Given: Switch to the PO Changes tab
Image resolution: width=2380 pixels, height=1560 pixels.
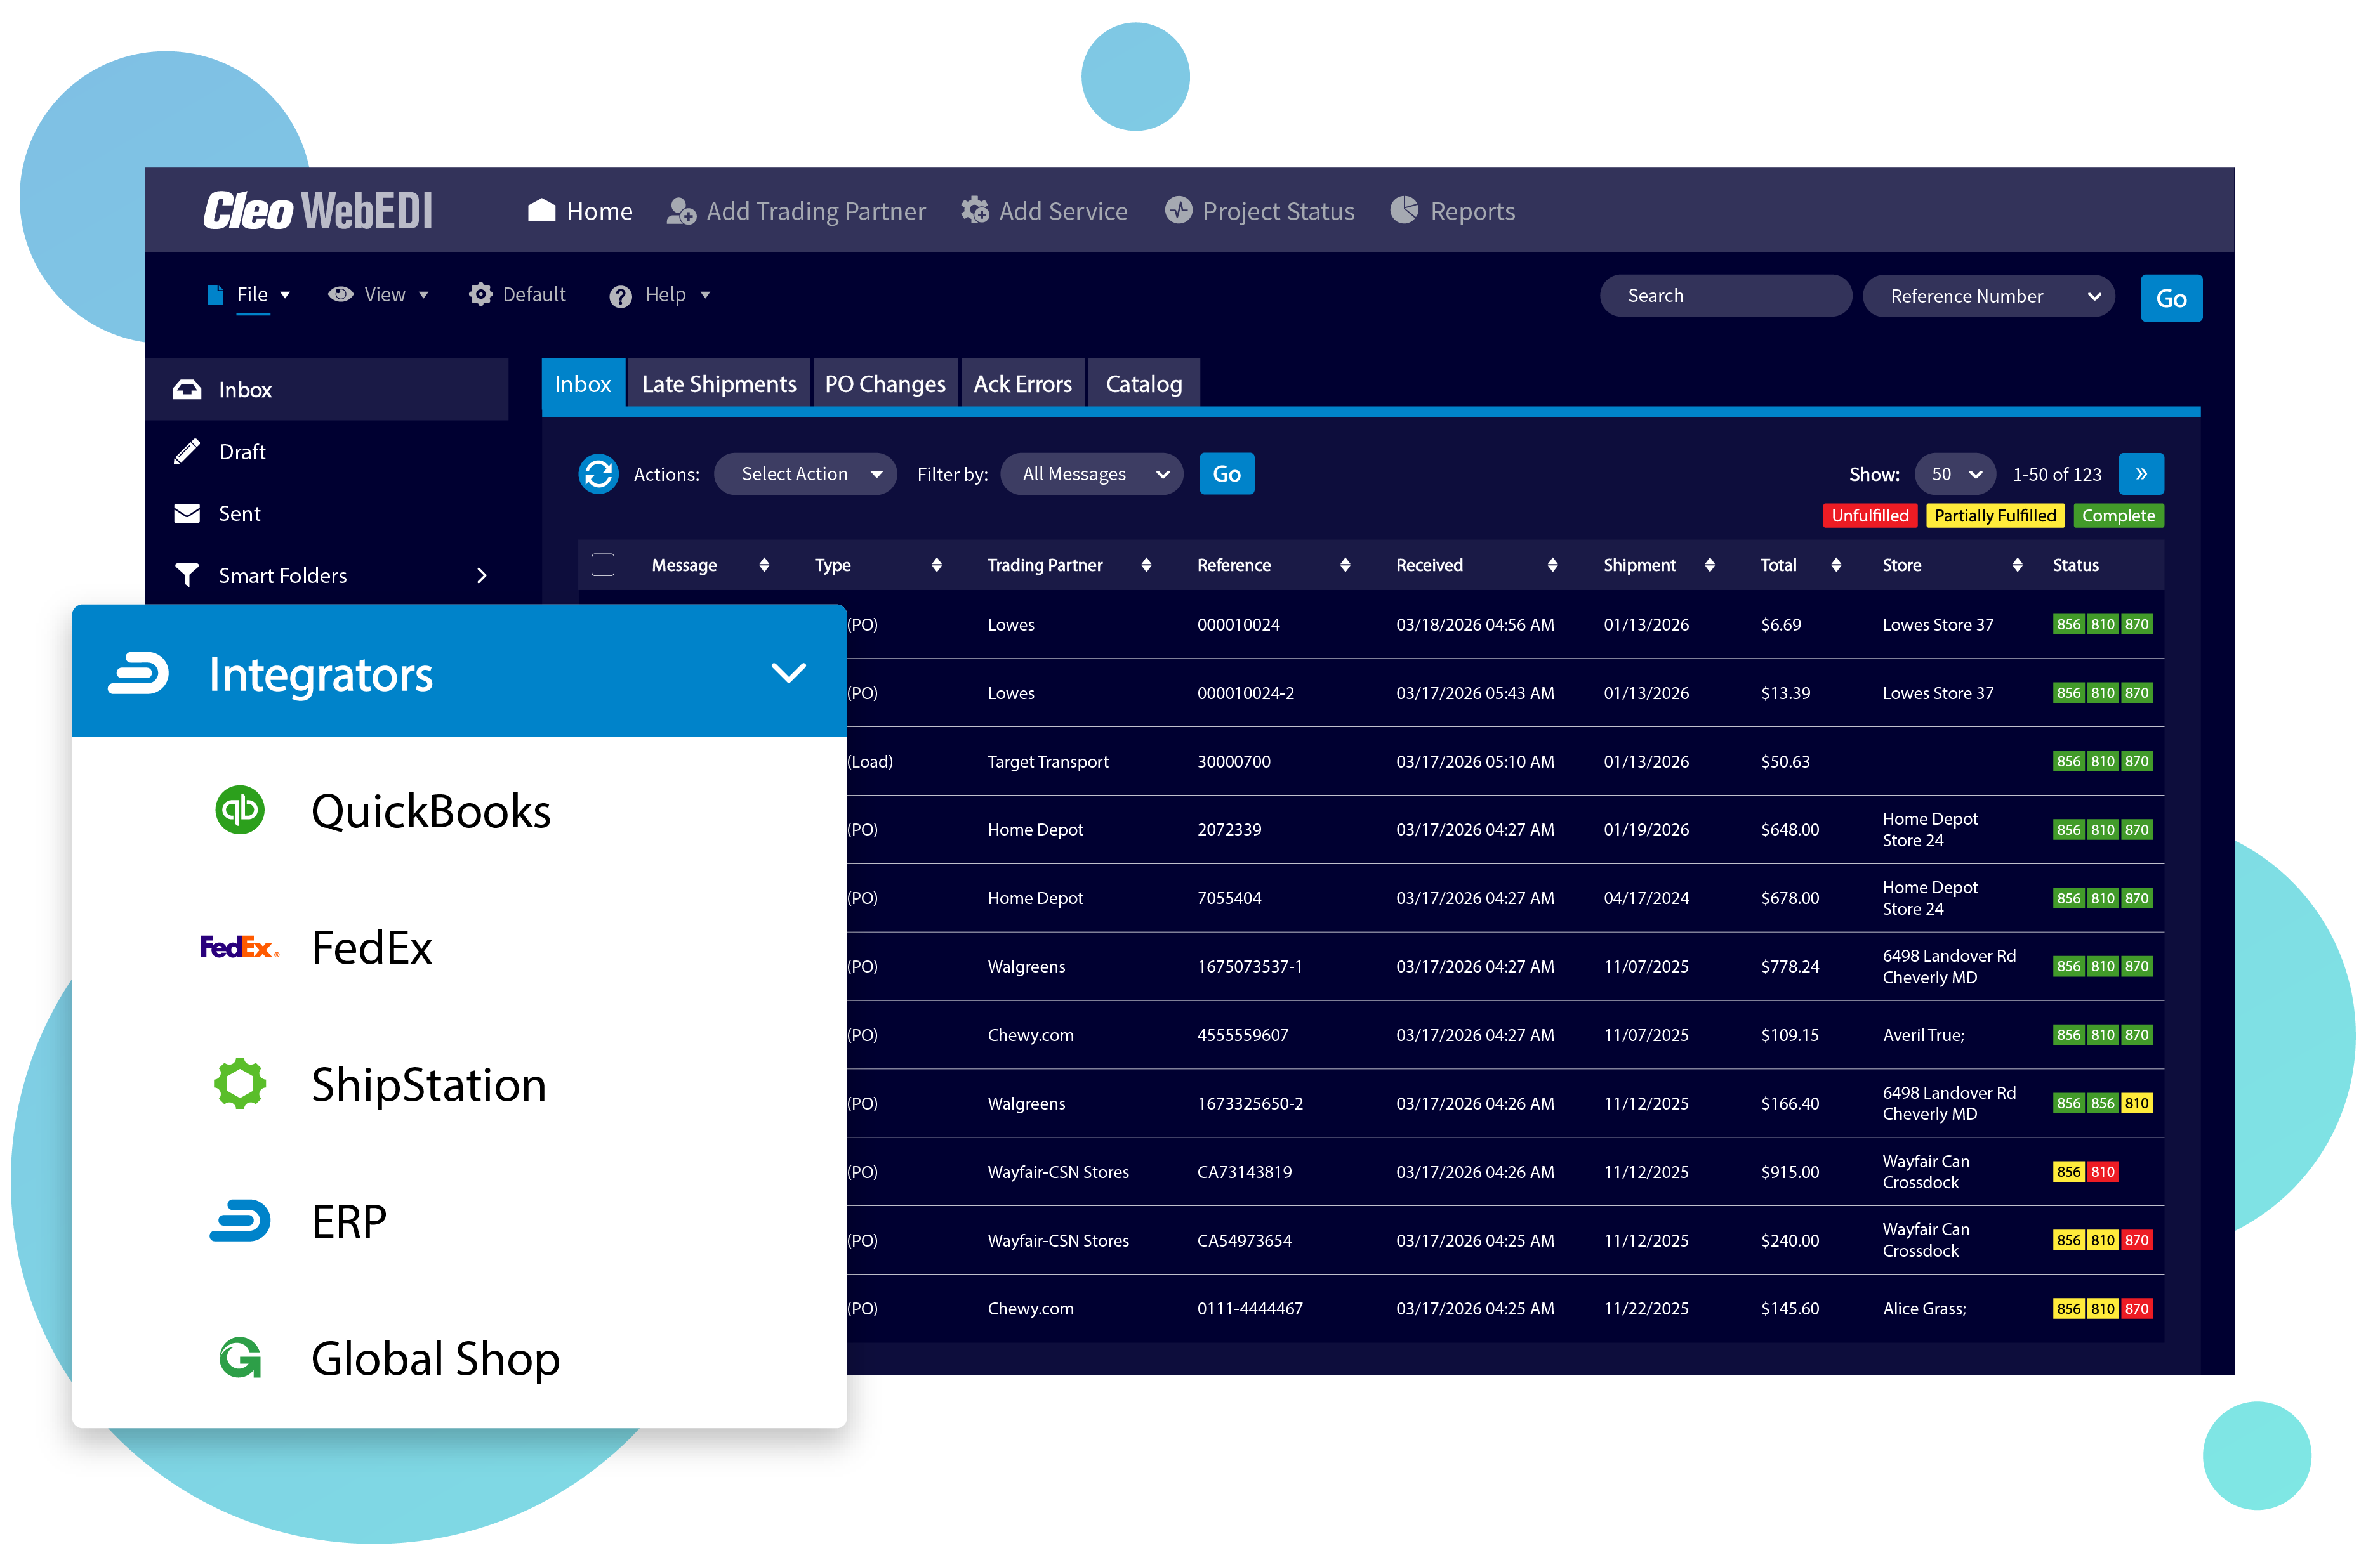Looking at the screenshot, I should 885,384.
